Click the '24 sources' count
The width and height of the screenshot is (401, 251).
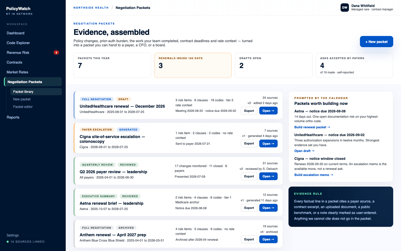point(270,98)
